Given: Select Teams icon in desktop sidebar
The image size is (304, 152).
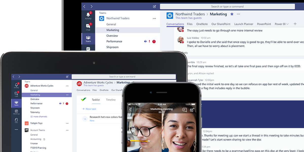Looking at the screenshot, I should tap(88, 39).
